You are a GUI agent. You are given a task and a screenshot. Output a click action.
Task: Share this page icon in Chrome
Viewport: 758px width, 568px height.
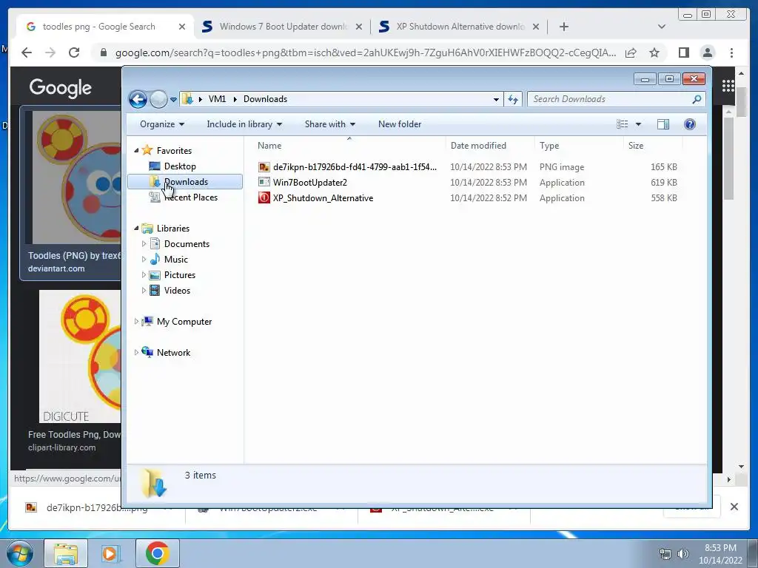coord(631,53)
